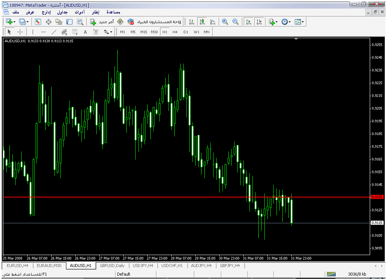Open the Strategy Tester icon
The width and height of the screenshot is (387, 279).
pos(80,22)
